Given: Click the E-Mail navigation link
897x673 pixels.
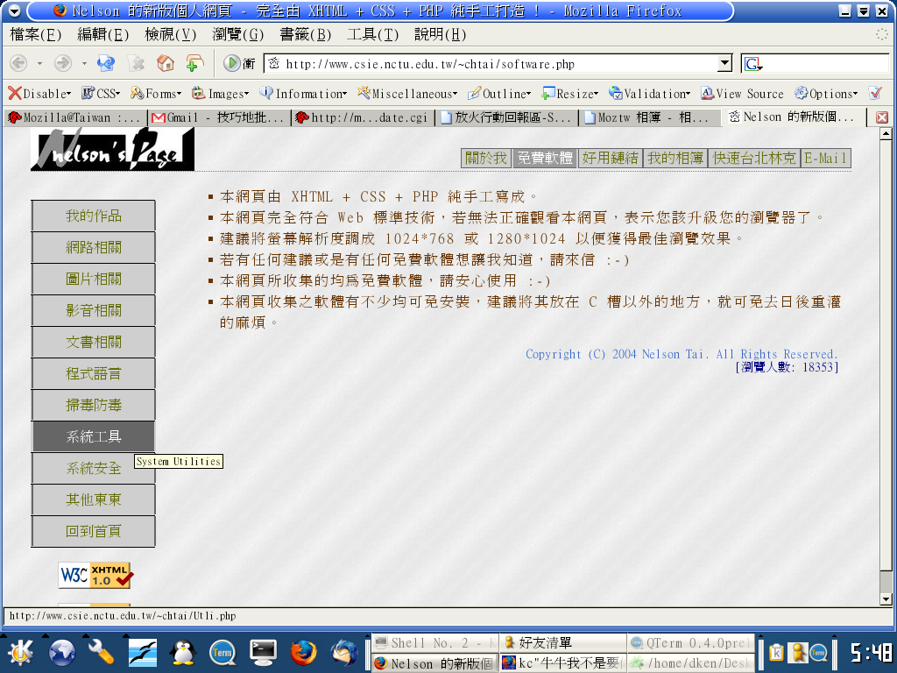Looking at the screenshot, I should pos(825,158).
